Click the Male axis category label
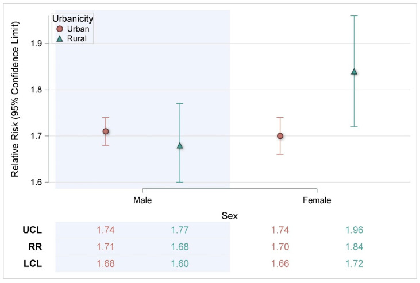The height and width of the screenshot is (283, 420). [142, 200]
